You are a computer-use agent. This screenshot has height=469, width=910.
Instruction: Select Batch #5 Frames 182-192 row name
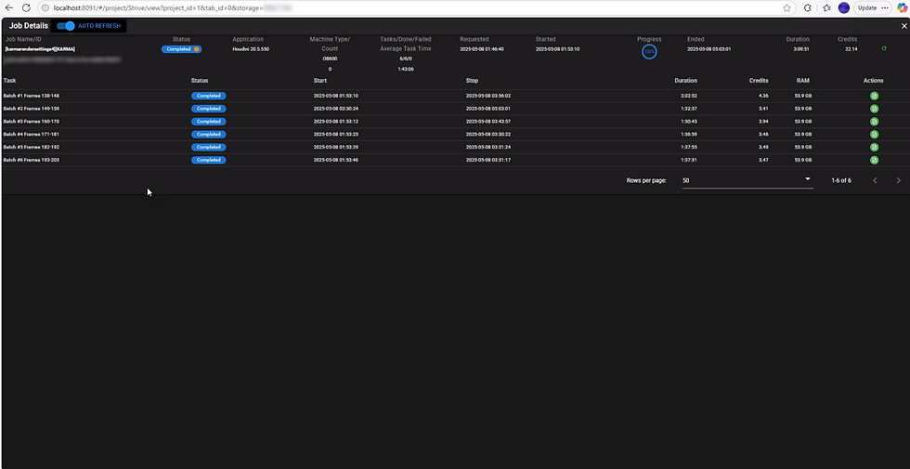32,147
